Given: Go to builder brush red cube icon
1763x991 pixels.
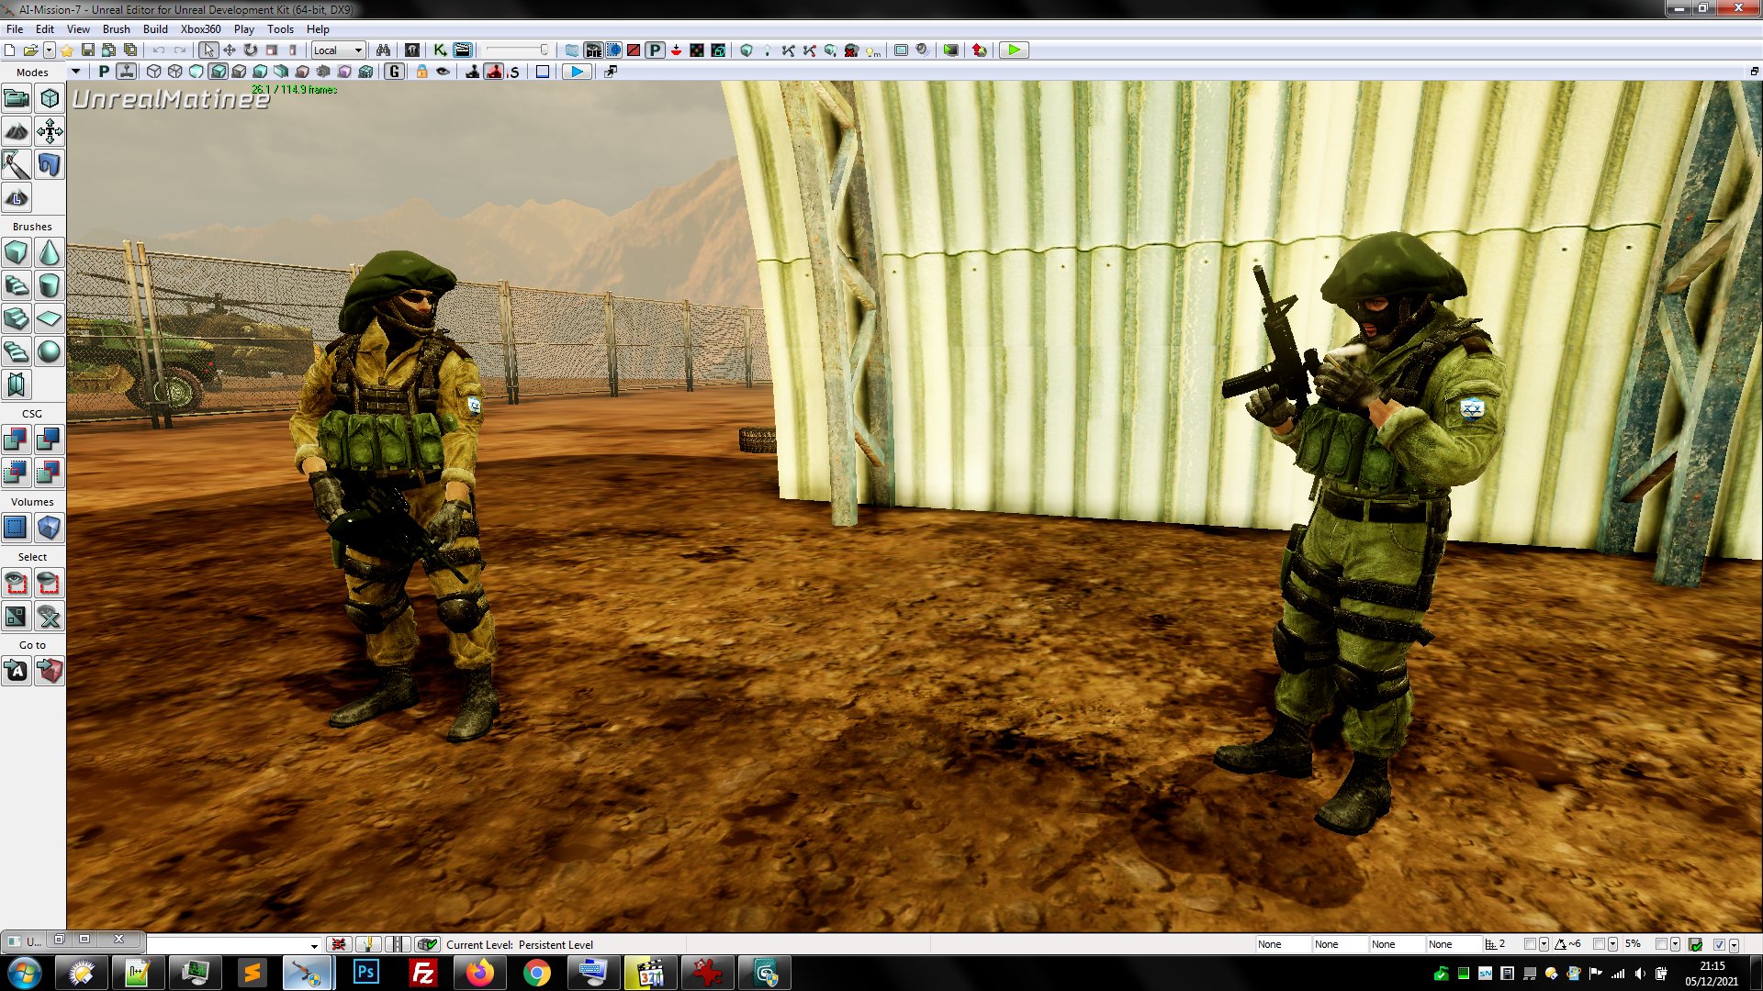Looking at the screenshot, I should 50,671.
